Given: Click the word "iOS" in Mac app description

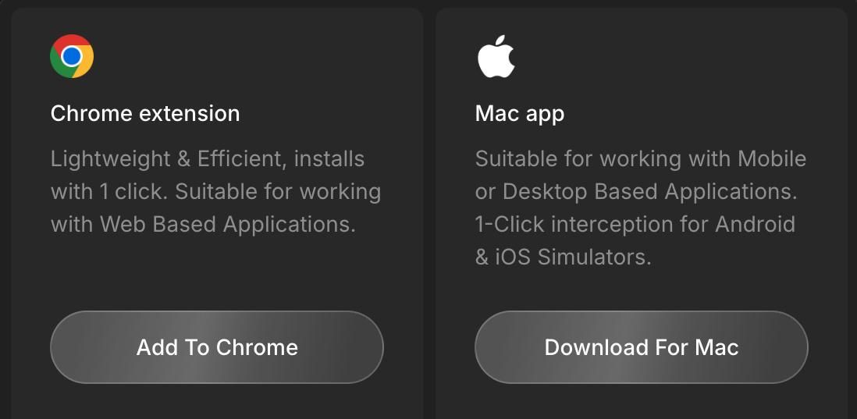Looking at the screenshot, I should click(513, 257).
